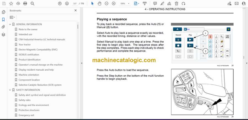
Task: Select the Hand pan tool
Action: [99, 4]
